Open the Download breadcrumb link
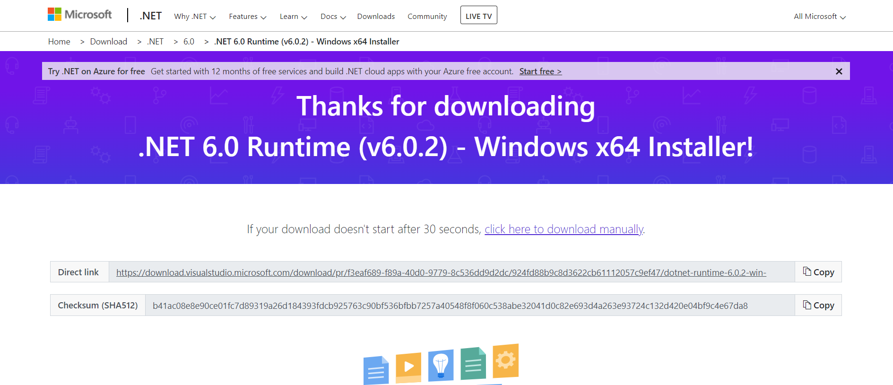Screen dimensions: 893x385 point(109,42)
